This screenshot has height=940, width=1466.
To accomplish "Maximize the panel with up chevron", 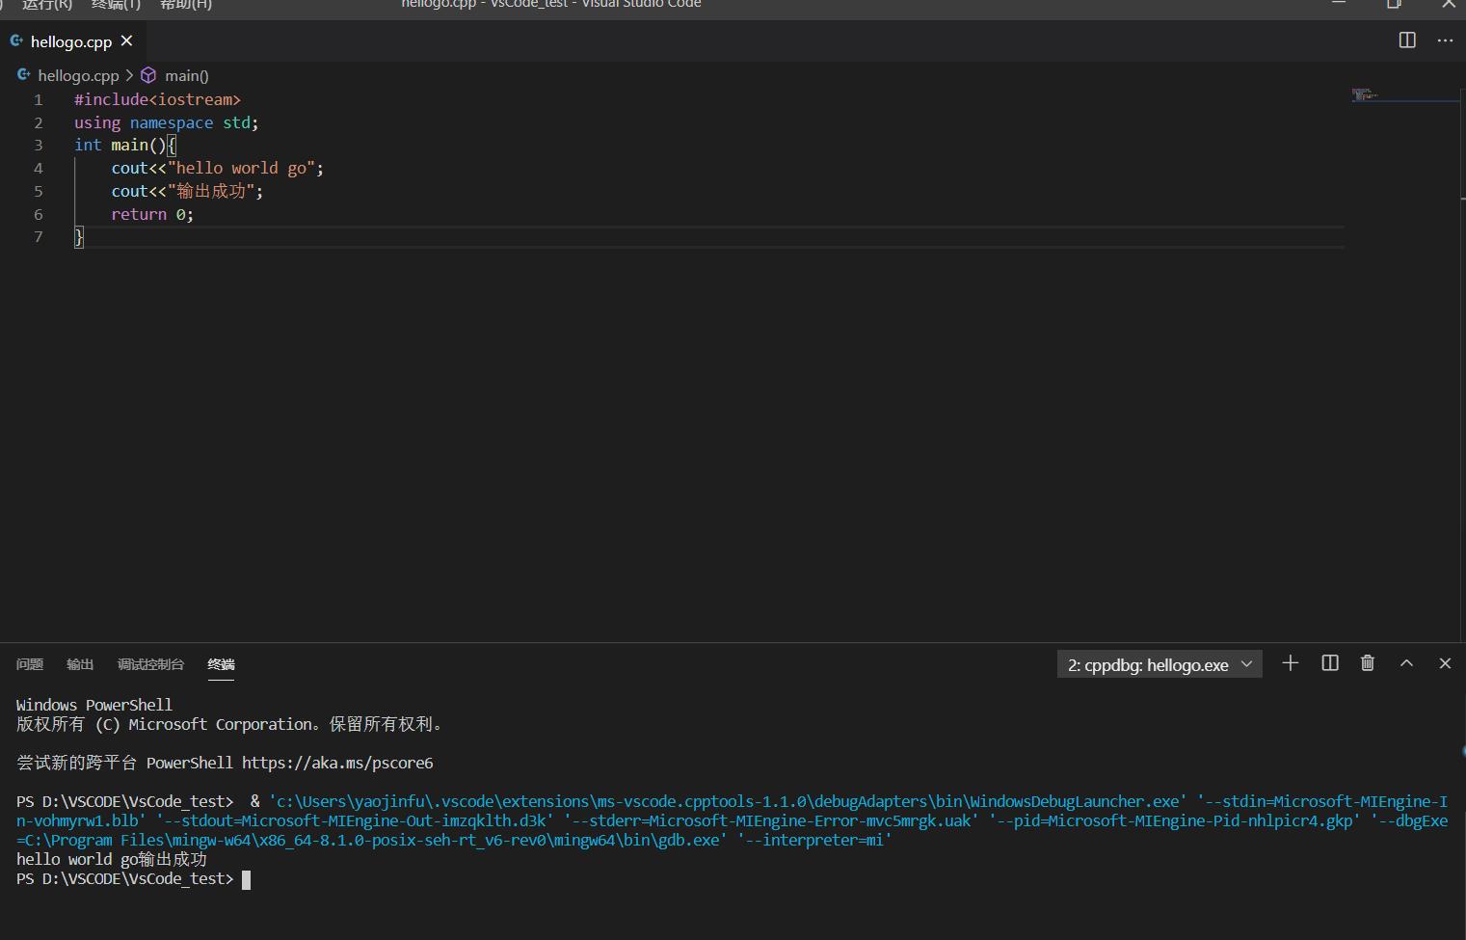I will pyautogui.click(x=1406, y=663).
